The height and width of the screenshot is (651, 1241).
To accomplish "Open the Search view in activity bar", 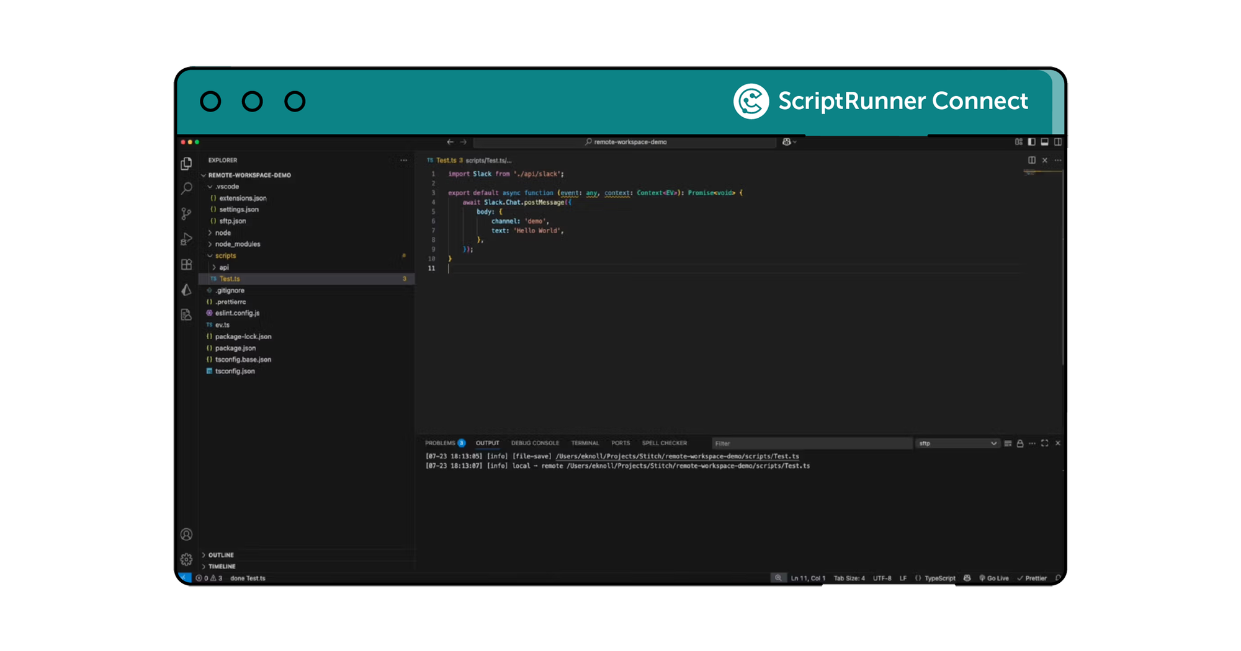I will click(186, 188).
